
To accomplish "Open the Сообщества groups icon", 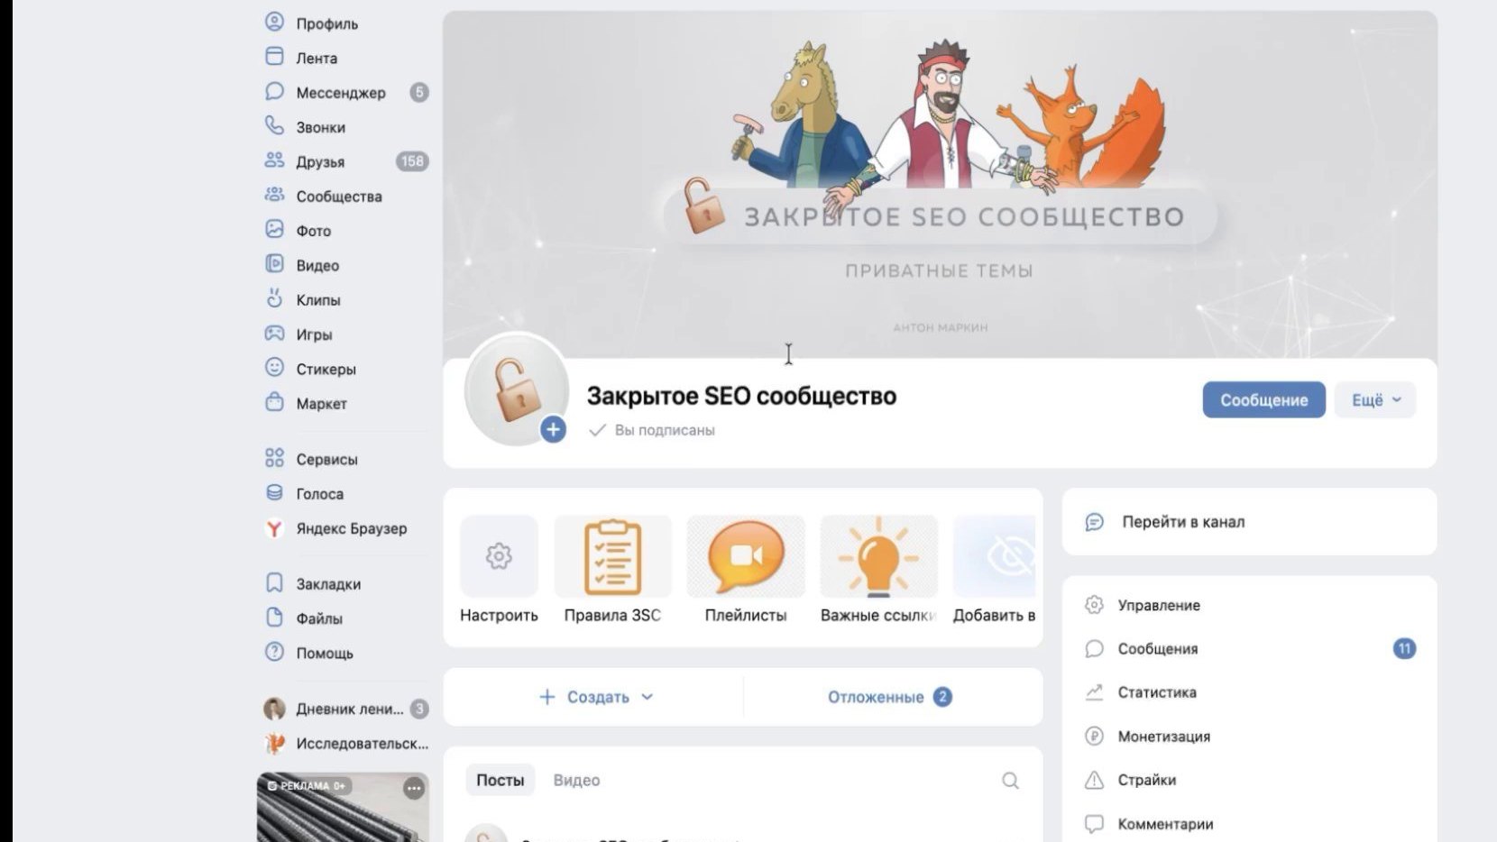I will pyautogui.click(x=274, y=195).
